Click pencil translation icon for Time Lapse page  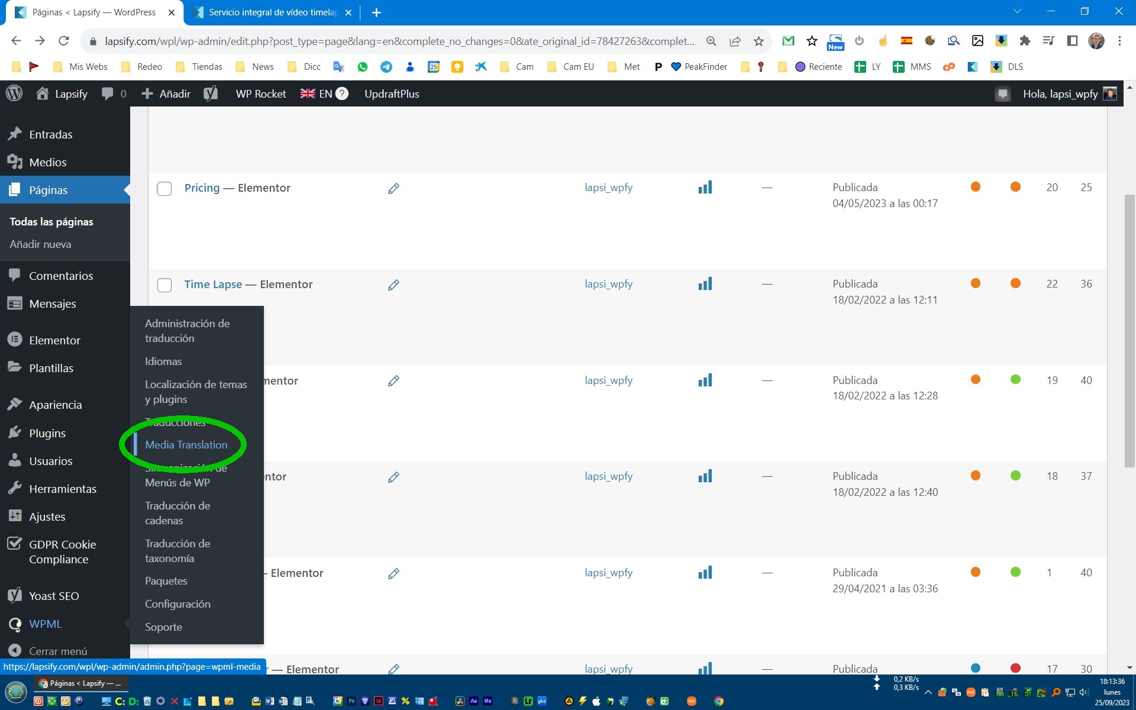[393, 285]
